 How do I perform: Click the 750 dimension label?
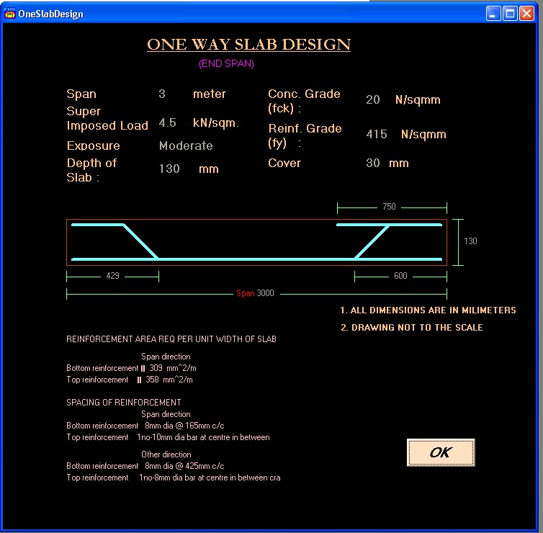coord(389,207)
